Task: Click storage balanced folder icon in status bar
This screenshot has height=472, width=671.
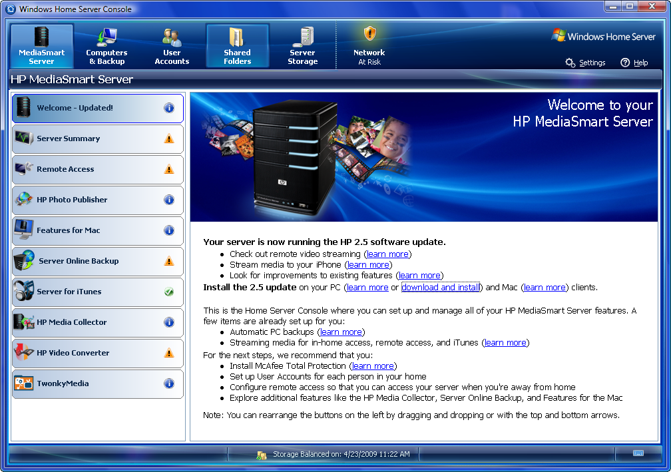Action: (x=262, y=455)
